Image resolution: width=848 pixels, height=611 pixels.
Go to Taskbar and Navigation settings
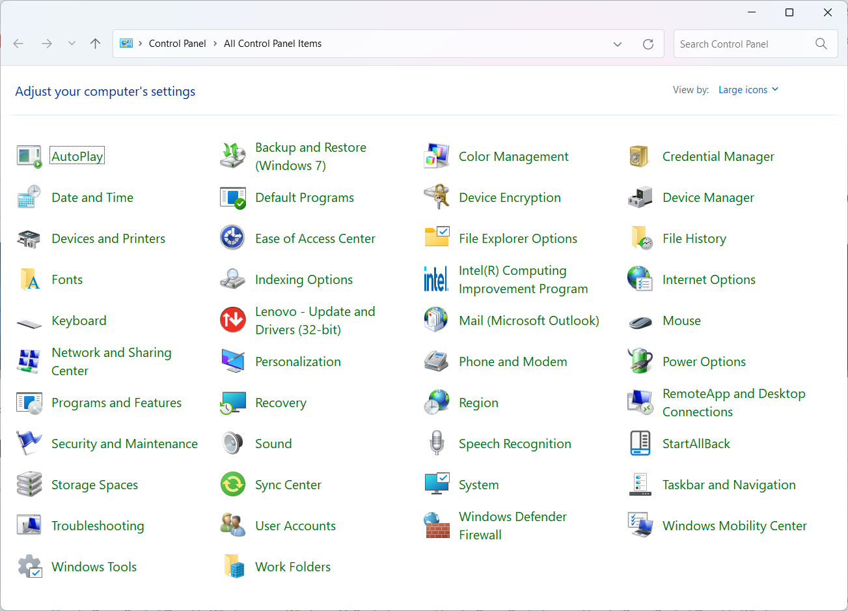click(729, 485)
